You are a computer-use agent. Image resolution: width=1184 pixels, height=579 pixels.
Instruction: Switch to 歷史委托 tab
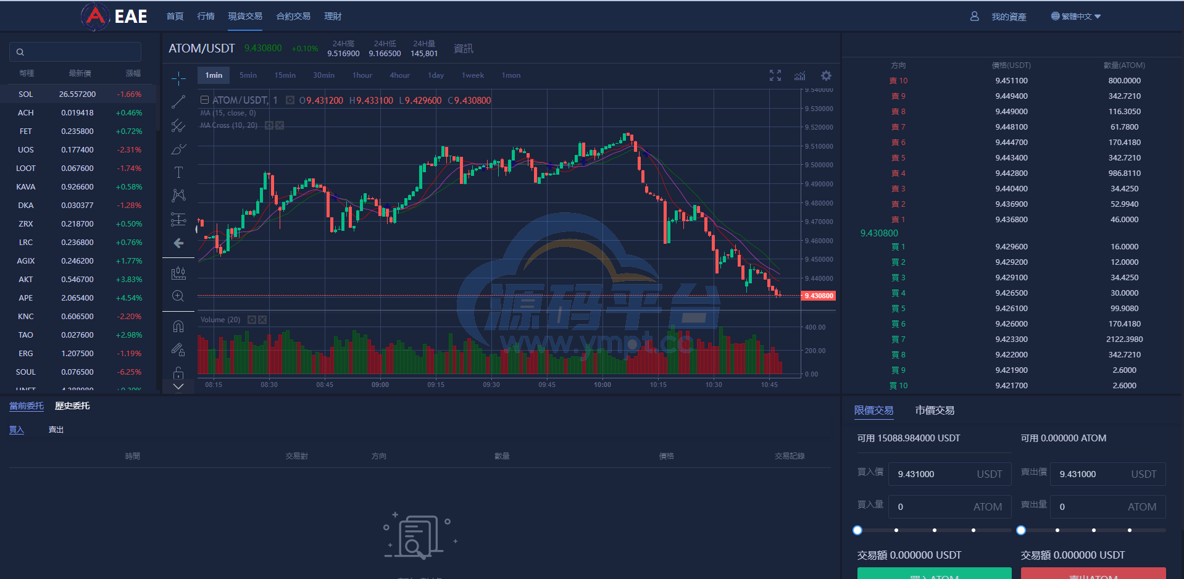(72, 406)
